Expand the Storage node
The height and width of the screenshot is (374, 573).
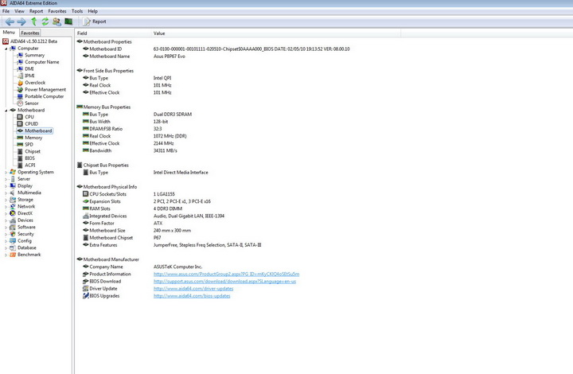[x=6, y=200]
